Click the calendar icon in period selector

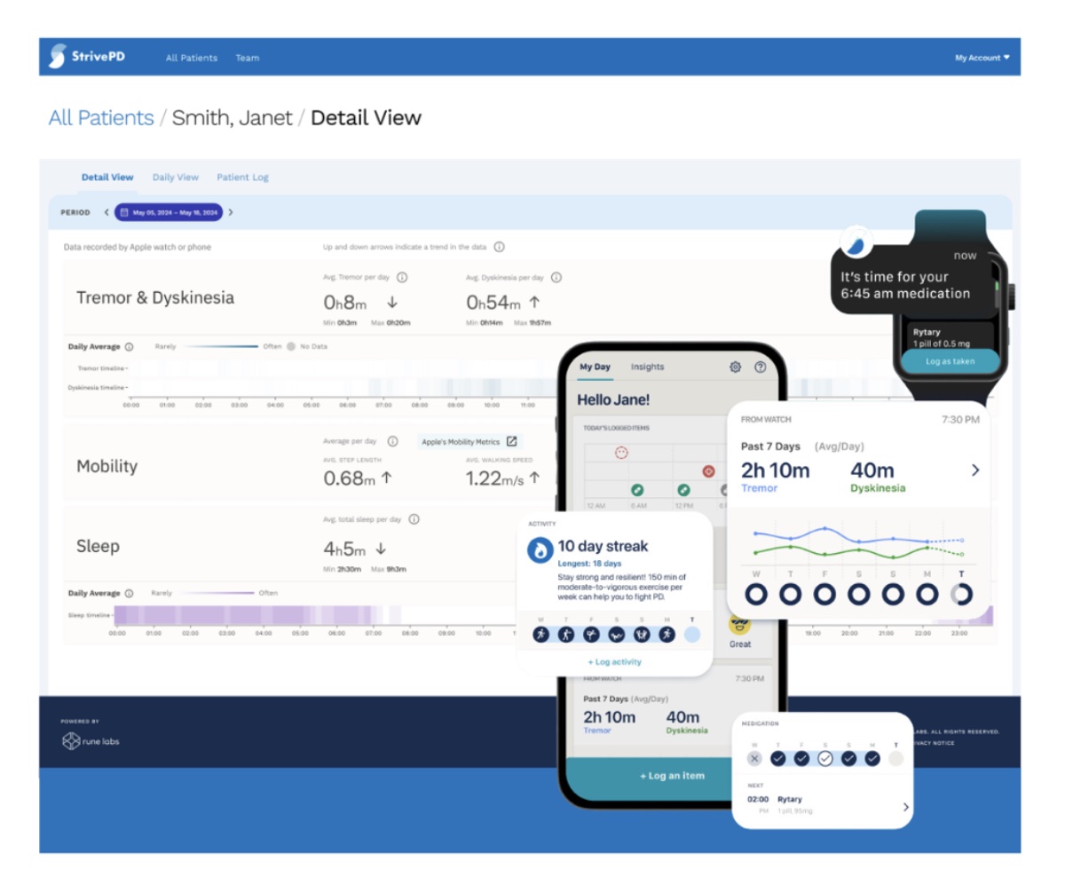[125, 213]
